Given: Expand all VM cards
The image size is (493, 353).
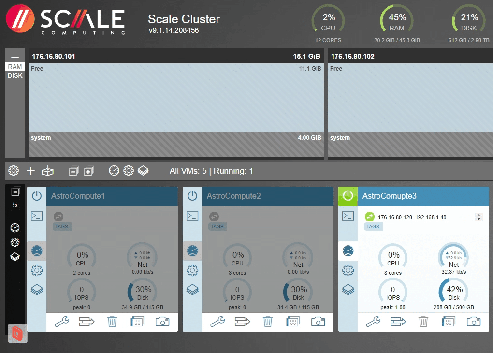Looking at the screenshot, I should (89, 171).
